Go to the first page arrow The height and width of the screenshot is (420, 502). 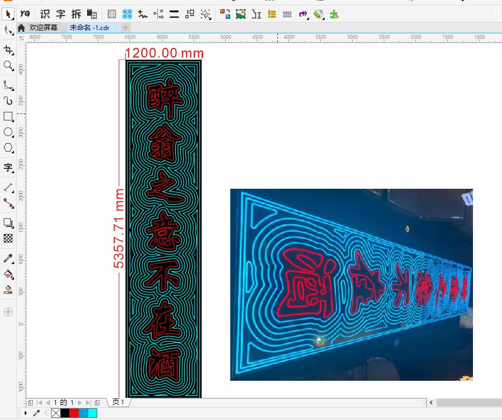[39, 403]
